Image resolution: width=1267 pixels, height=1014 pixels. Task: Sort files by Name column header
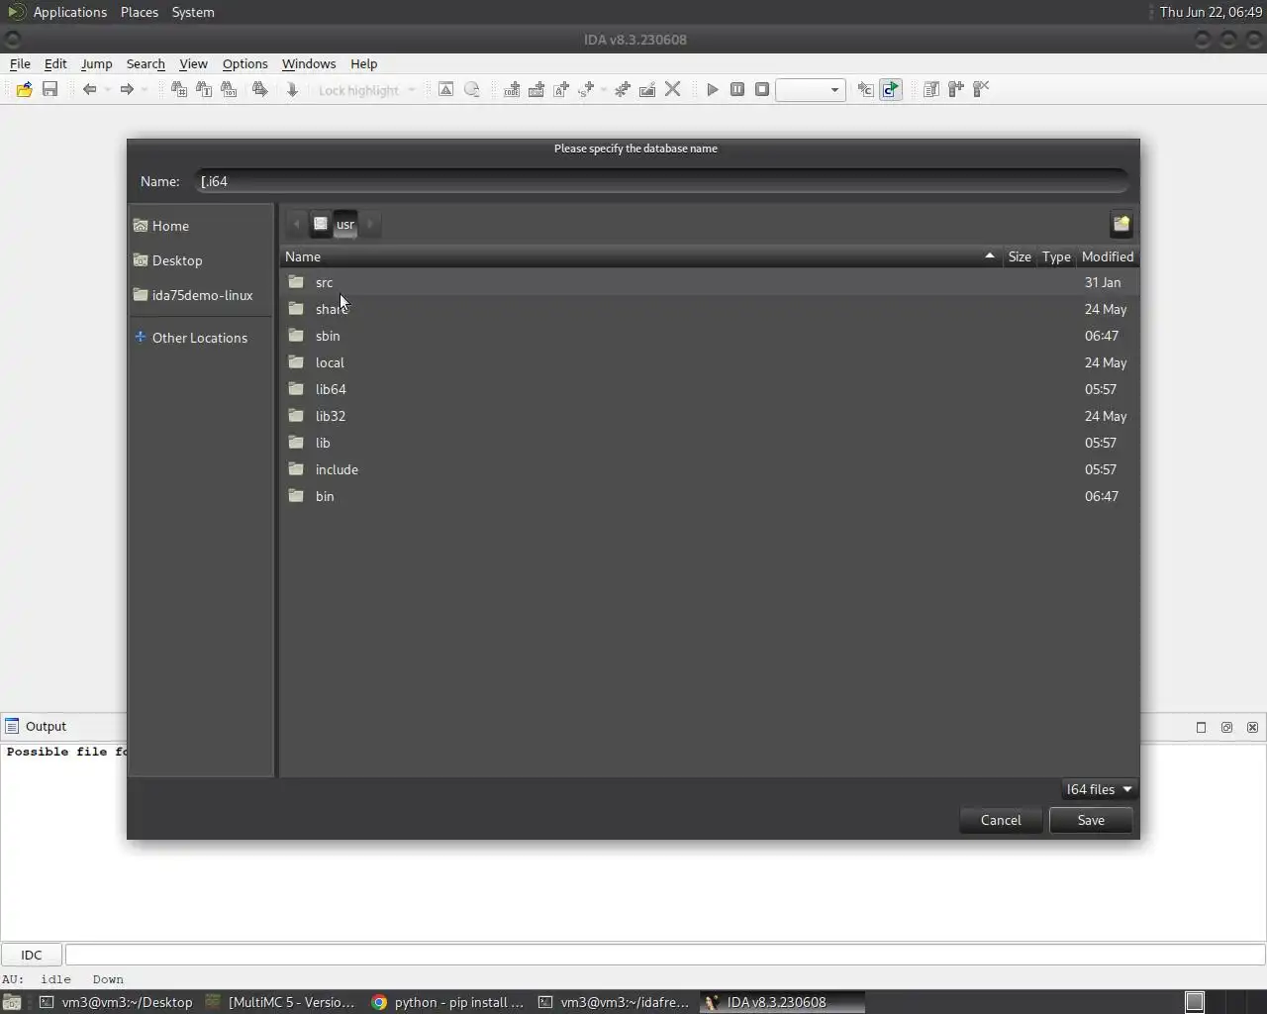pos(641,256)
